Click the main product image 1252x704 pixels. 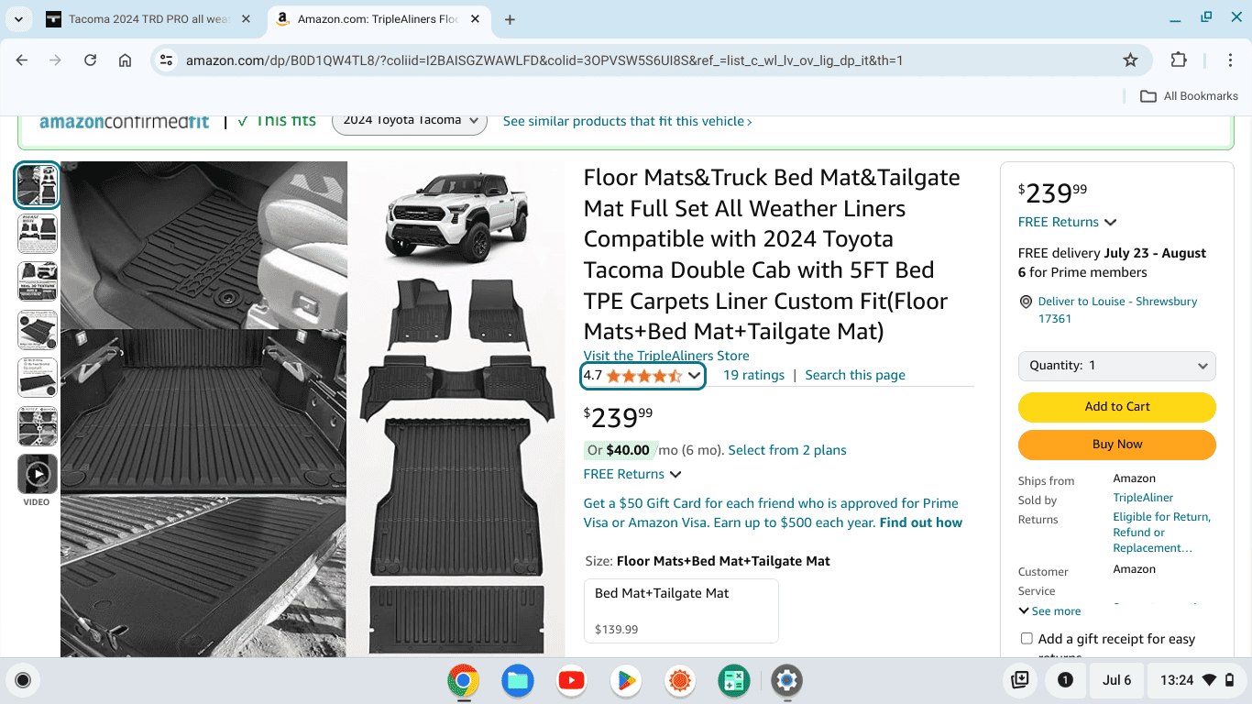pyautogui.click(x=313, y=409)
